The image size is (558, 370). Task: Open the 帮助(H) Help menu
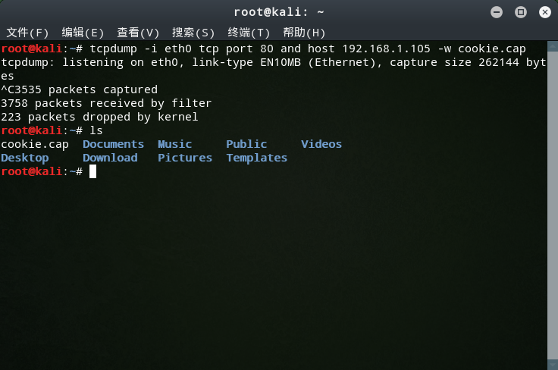pos(304,33)
